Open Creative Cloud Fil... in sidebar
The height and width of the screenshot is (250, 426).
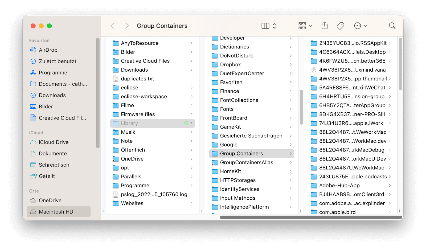tap(59, 118)
